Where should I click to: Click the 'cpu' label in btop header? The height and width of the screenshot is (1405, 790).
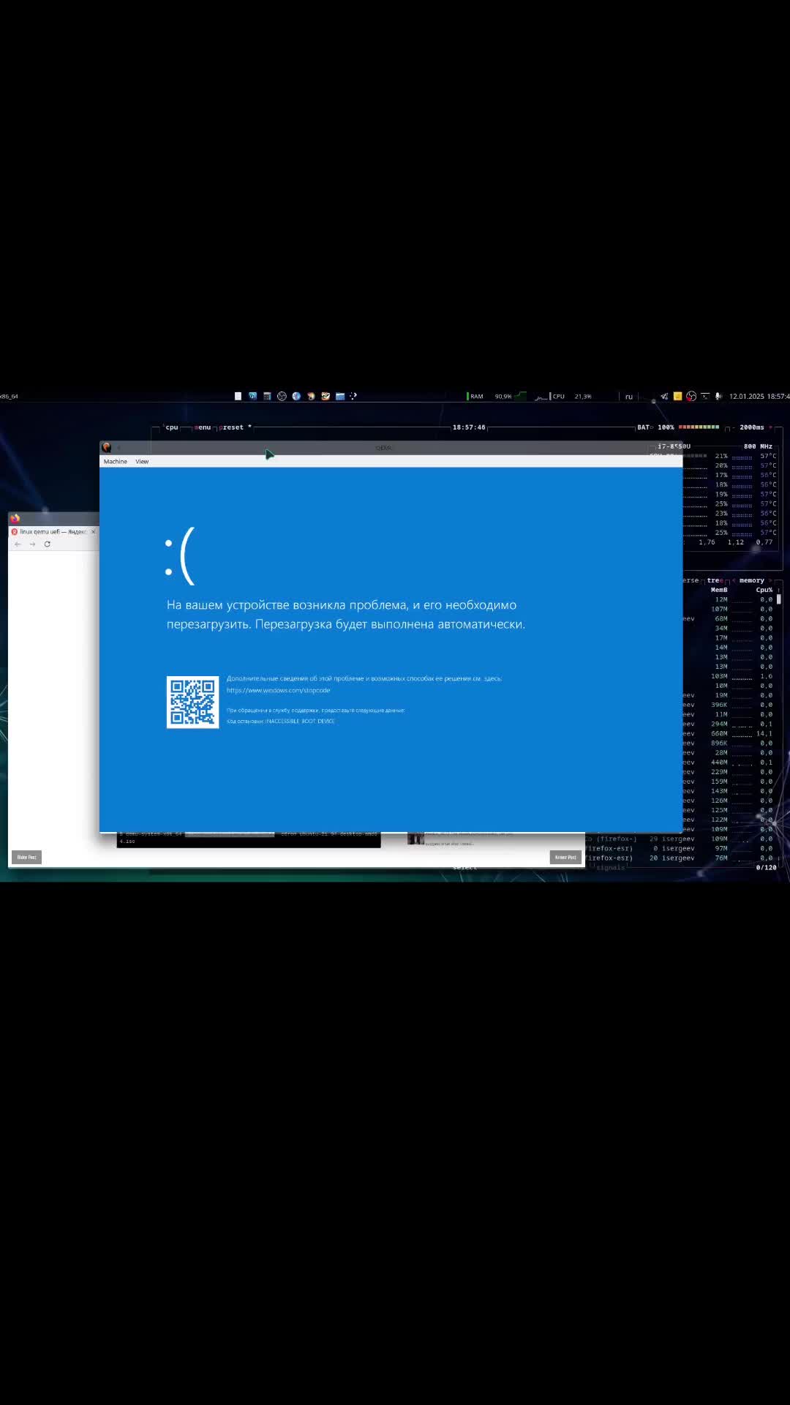click(x=172, y=427)
